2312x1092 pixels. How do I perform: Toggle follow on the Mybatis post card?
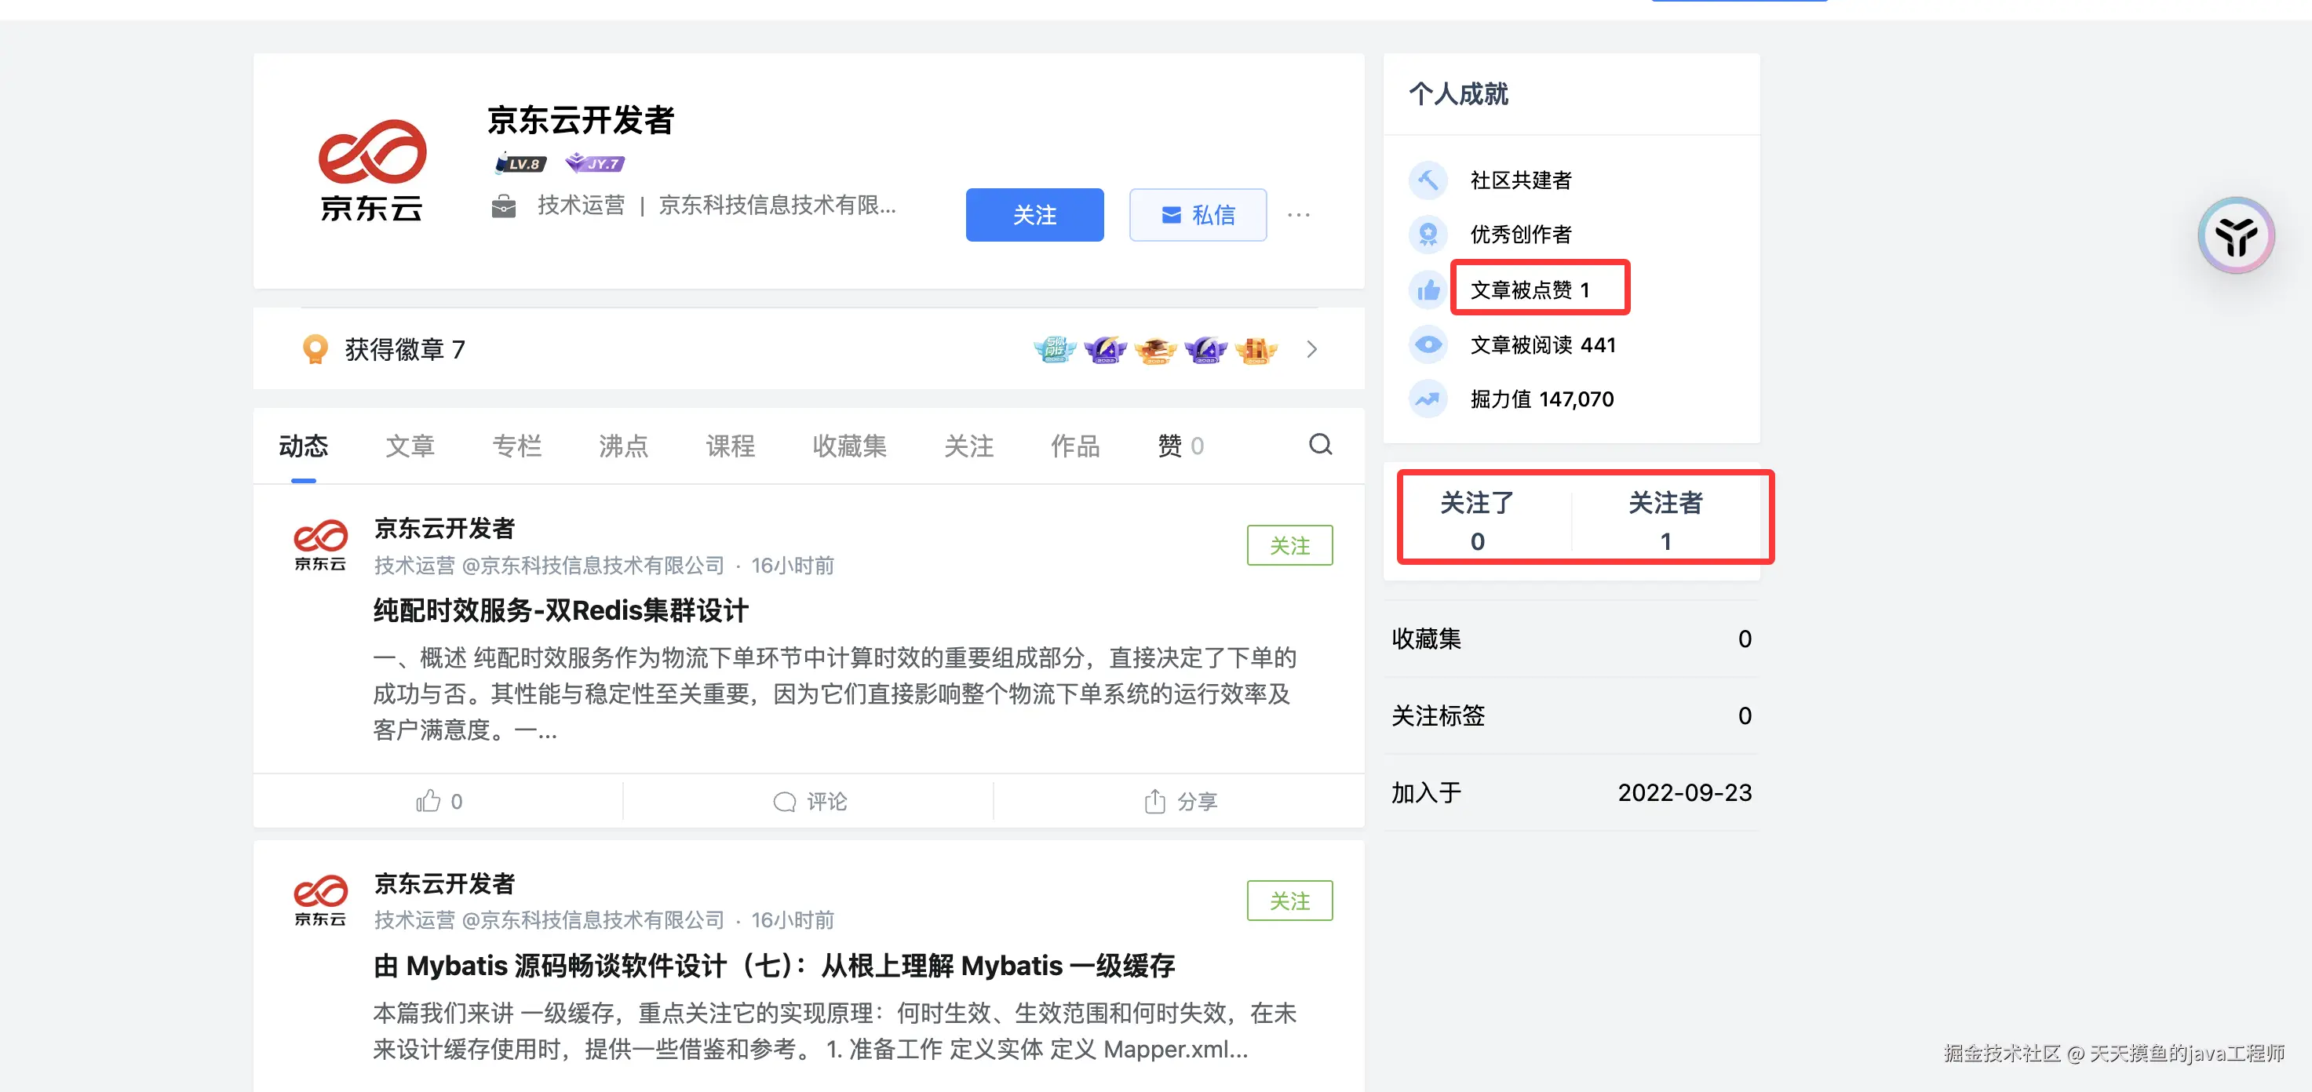[1289, 901]
